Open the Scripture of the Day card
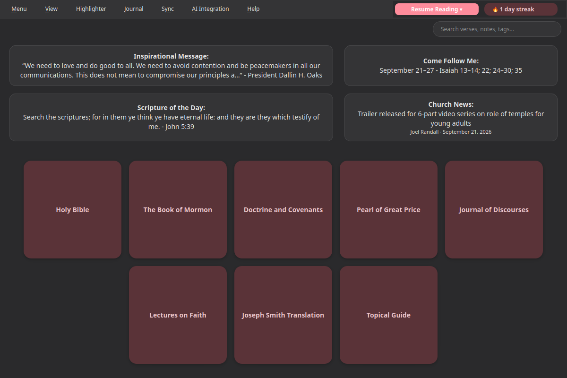 click(x=171, y=117)
